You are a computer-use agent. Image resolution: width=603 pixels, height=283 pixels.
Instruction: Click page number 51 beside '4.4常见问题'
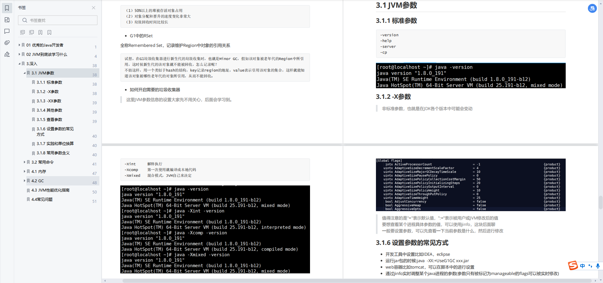click(x=95, y=202)
